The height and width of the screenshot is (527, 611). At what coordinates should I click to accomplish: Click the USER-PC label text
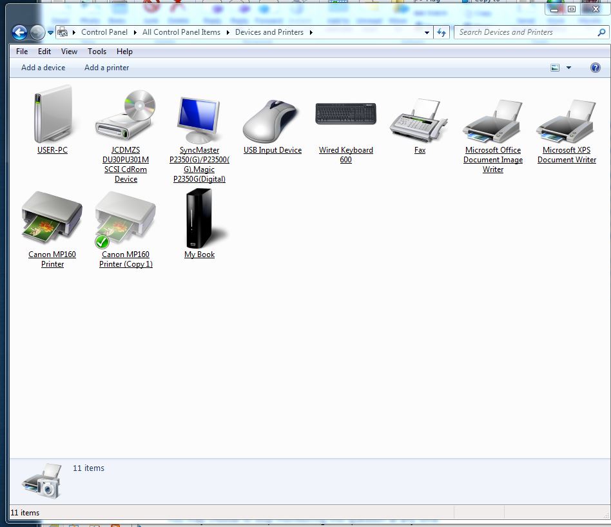pos(52,150)
